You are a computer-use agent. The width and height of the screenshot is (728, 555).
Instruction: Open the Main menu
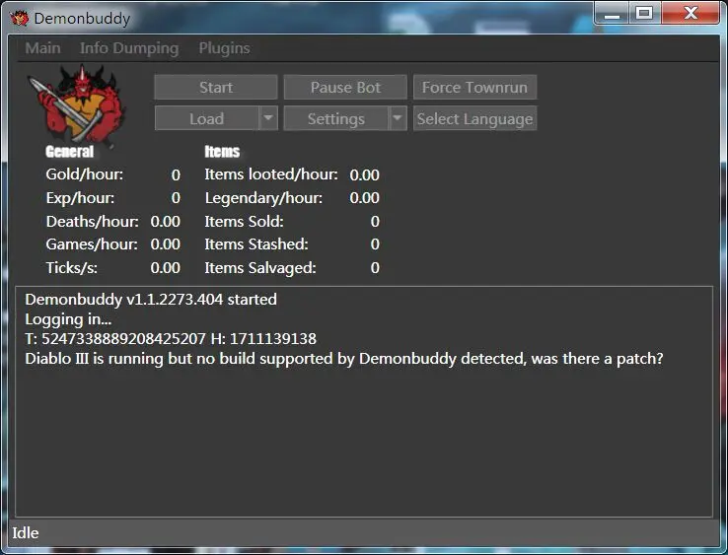pyautogui.click(x=42, y=48)
